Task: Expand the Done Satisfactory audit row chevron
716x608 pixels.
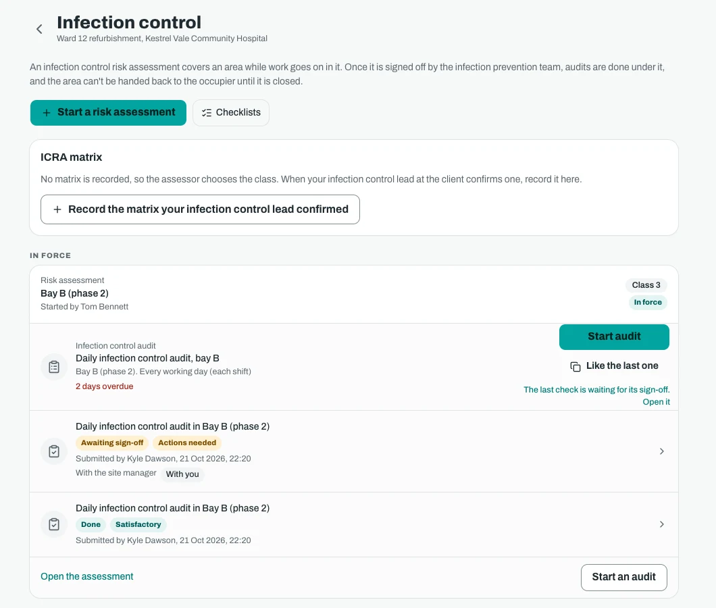Action: tap(662, 524)
